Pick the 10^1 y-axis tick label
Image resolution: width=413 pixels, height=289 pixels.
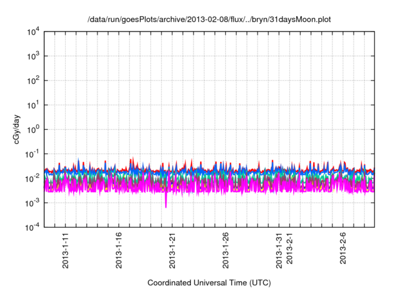click(x=33, y=105)
